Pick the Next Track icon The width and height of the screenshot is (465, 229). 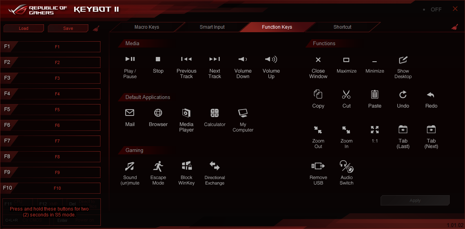[215, 59]
